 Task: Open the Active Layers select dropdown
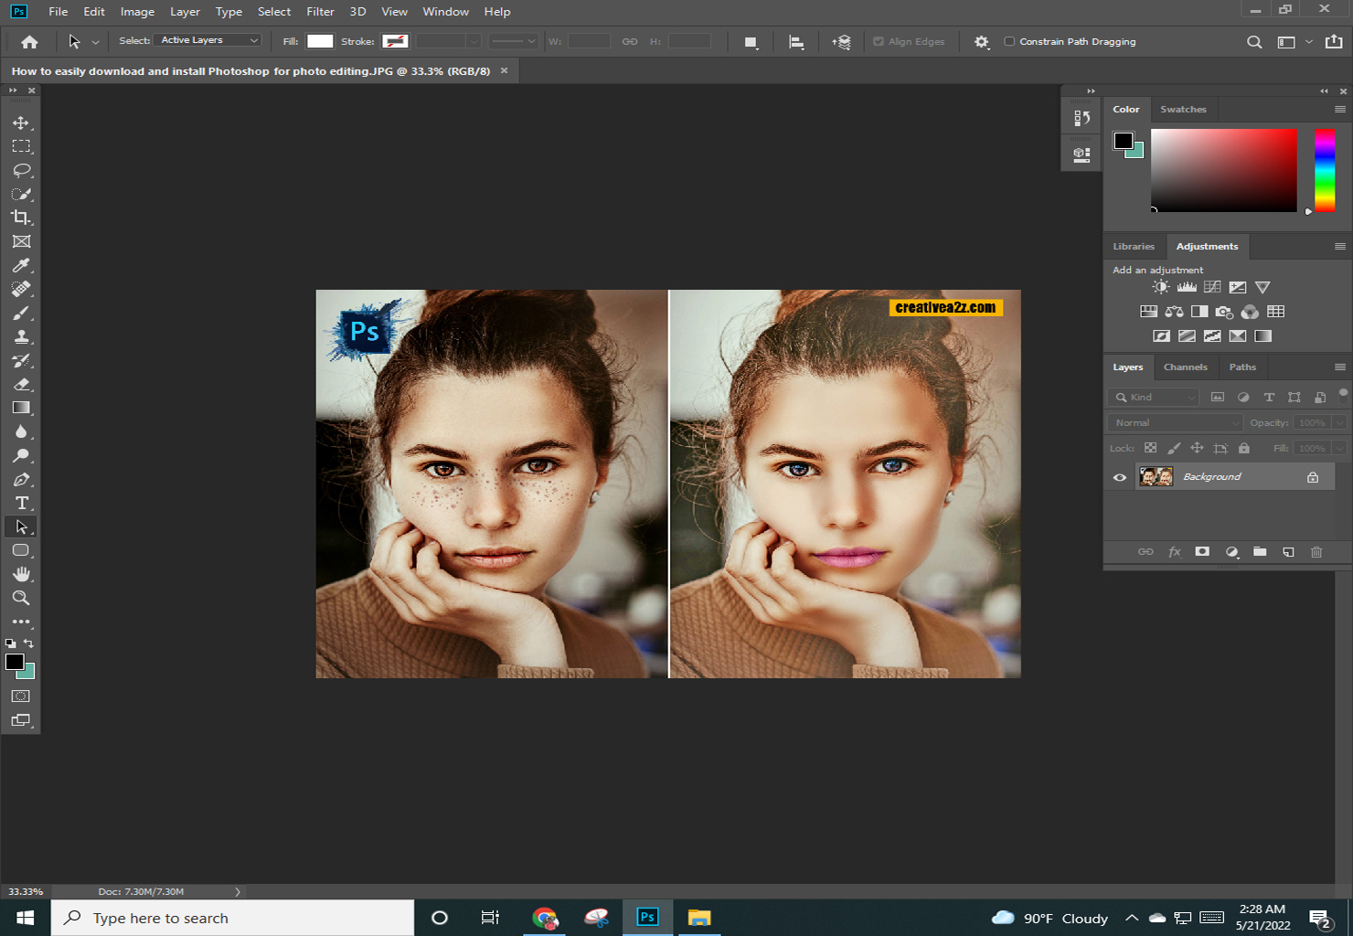click(208, 40)
